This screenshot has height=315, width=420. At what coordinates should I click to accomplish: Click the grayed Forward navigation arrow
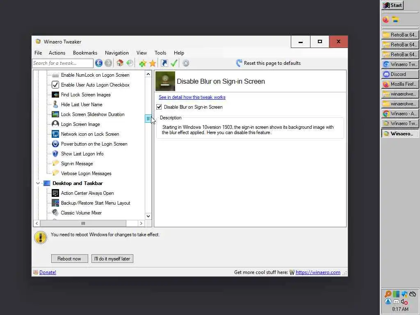pos(108,63)
